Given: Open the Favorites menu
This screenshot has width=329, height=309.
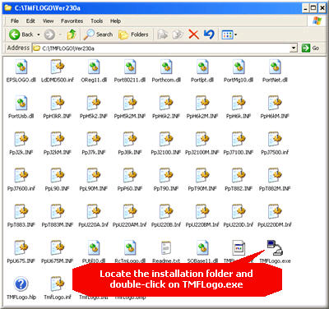Looking at the screenshot, I should pyautogui.click(x=72, y=21).
